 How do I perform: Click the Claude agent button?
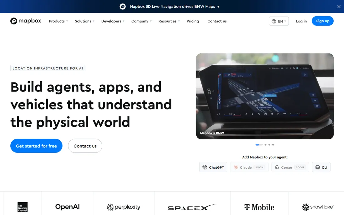pyautogui.click(x=249, y=167)
